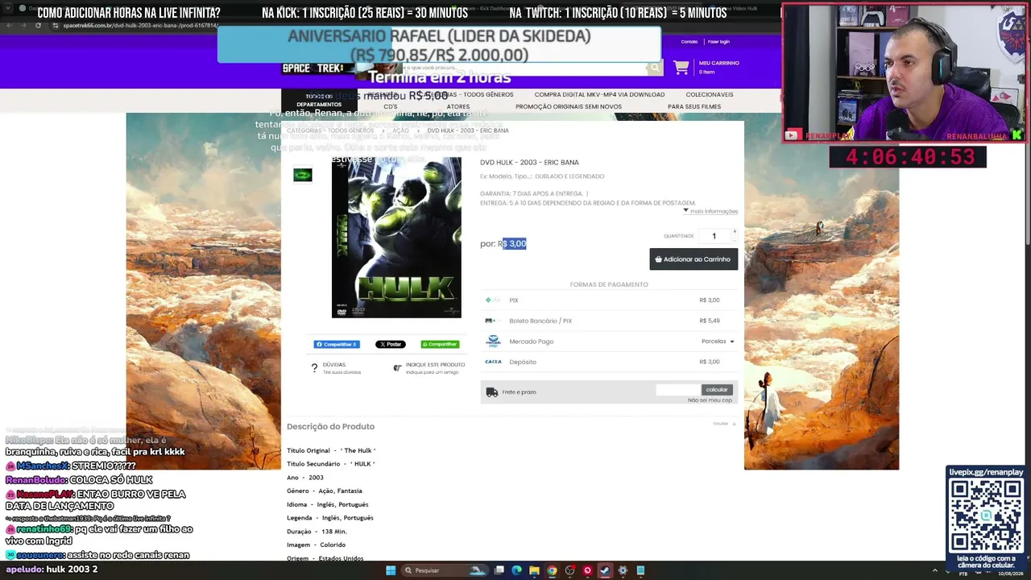Click the Categorias - Todos Gêneros breadcrumb

330,130
